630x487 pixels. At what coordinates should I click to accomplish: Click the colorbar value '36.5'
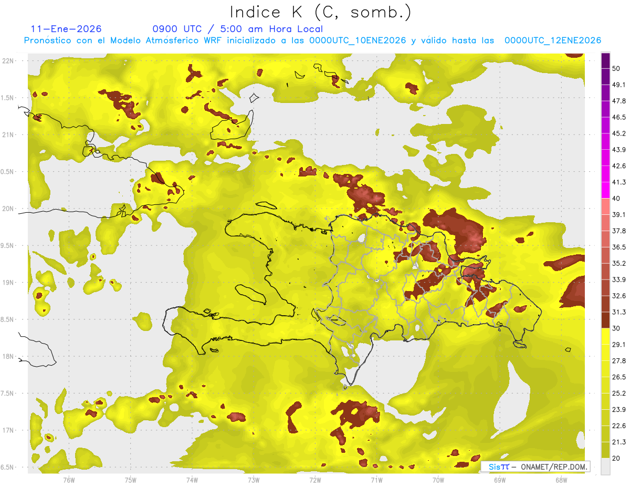[619, 247]
